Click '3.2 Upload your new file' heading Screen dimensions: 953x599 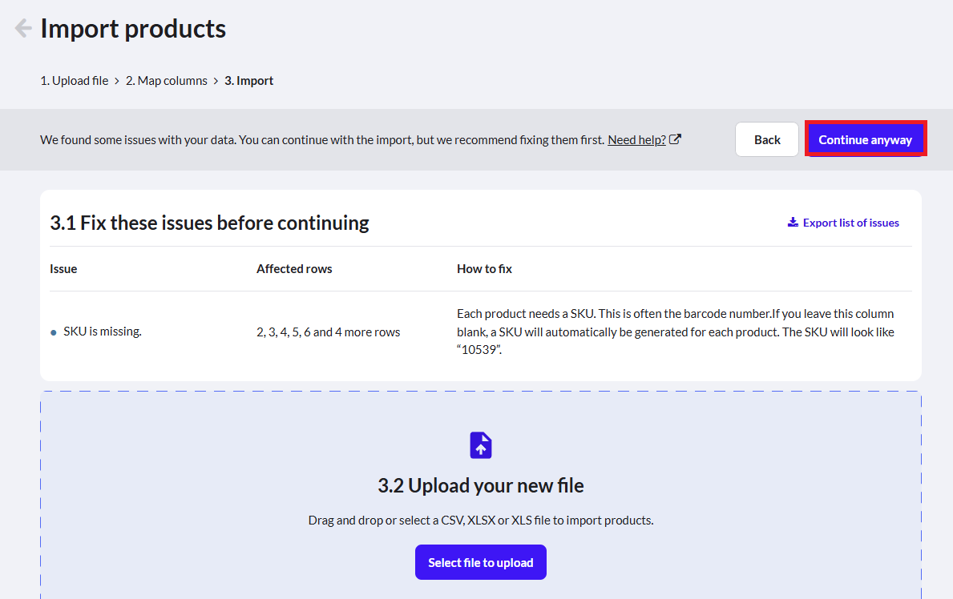[x=481, y=485]
